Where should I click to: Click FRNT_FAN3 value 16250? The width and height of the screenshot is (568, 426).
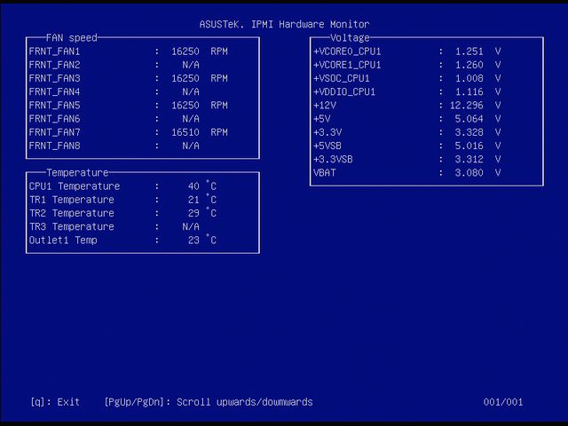[x=185, y=78]
